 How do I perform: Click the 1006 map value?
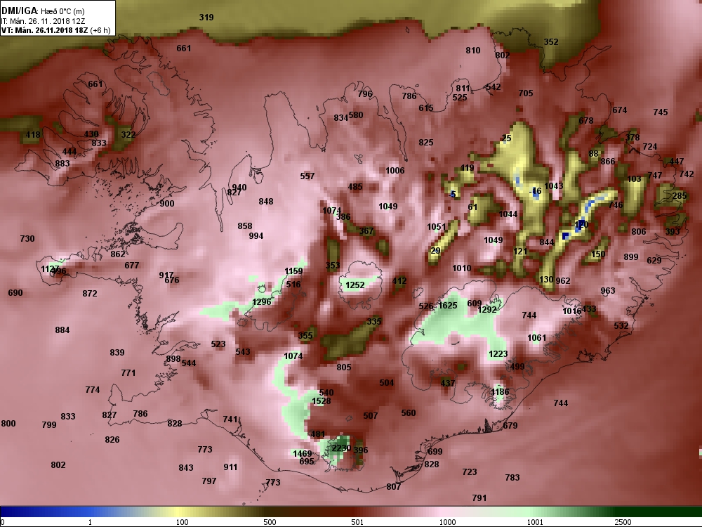point(395,170)
